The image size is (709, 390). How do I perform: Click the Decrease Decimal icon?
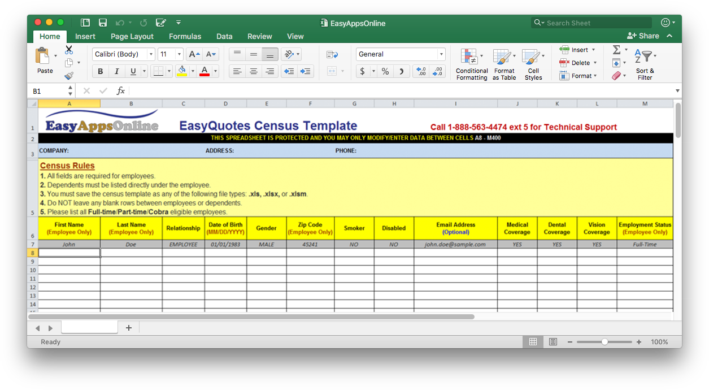click(x=438, y=71)
